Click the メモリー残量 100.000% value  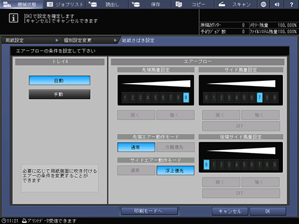[287, 25]
